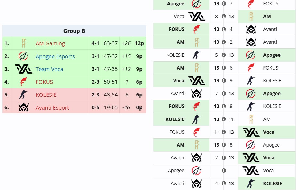Open info icon for Apogee vs Voca unplayed match

224,171
